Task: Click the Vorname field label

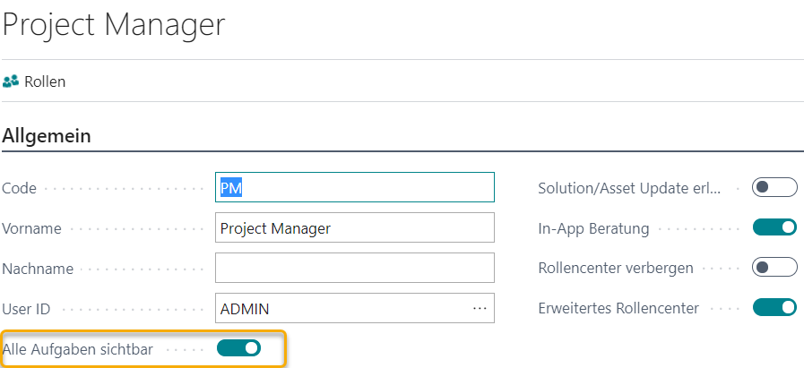Action: click(x=32, y=228)
